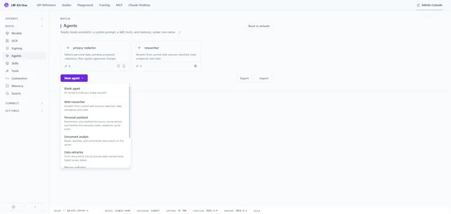Click the Import button
The width and height of the screenshot is (451, 214).
(x=264, y=78)
